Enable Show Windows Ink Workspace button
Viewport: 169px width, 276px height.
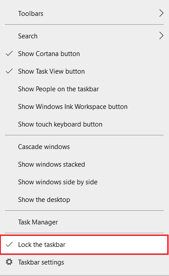click(84, 107)
